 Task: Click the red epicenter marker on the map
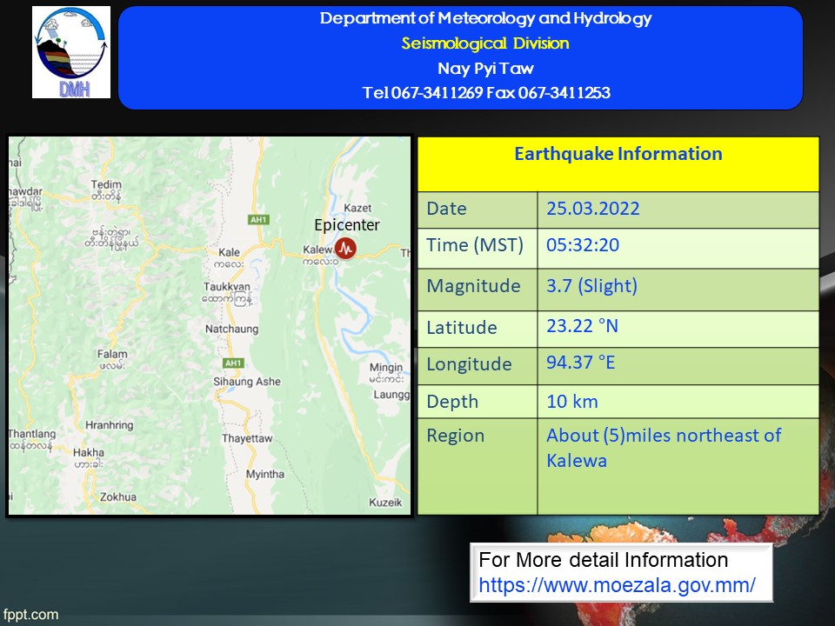pos(345,248)
